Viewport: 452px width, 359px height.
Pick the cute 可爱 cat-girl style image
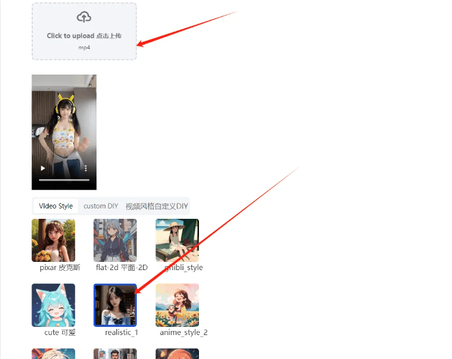53,305
